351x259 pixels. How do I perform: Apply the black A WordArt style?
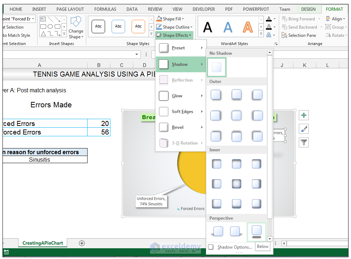point(208,27)
